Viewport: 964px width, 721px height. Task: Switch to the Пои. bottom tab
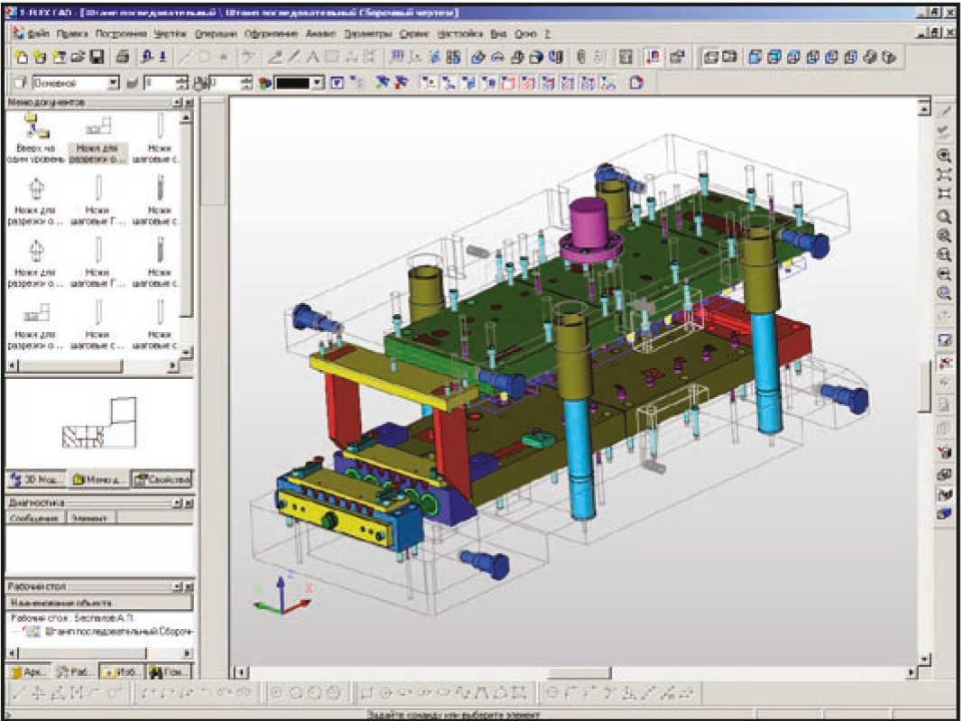point(169,672)
